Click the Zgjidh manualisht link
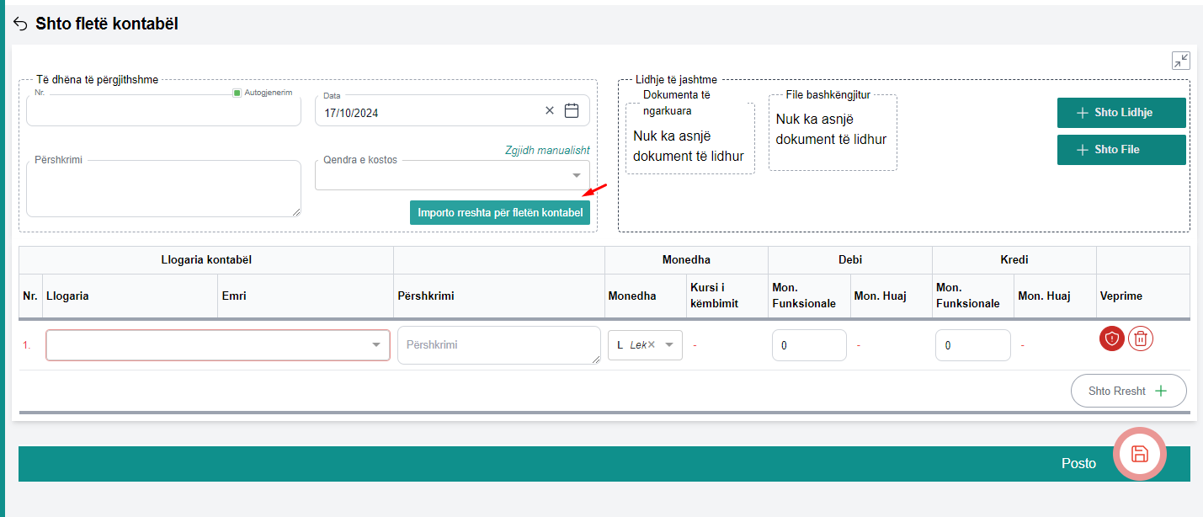The height and width of the screenshot is (517, 1203). tap(547, 150)
